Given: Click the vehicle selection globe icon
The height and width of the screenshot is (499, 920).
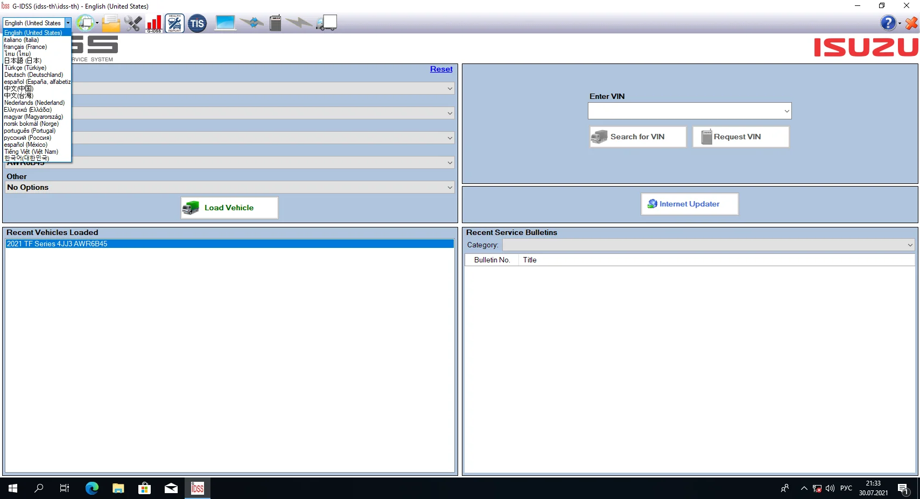Looking at the screenshot, I should tap(85, 23).
